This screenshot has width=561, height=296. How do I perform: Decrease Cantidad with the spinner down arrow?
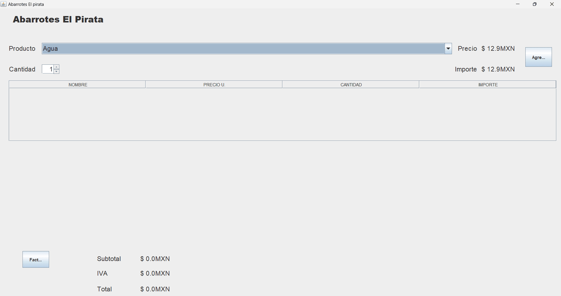coord(57,71)
